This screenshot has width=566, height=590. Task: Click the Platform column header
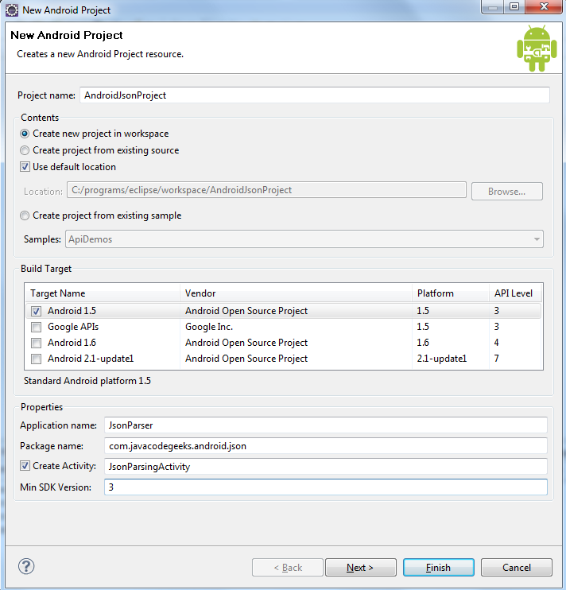coord(451,293)
